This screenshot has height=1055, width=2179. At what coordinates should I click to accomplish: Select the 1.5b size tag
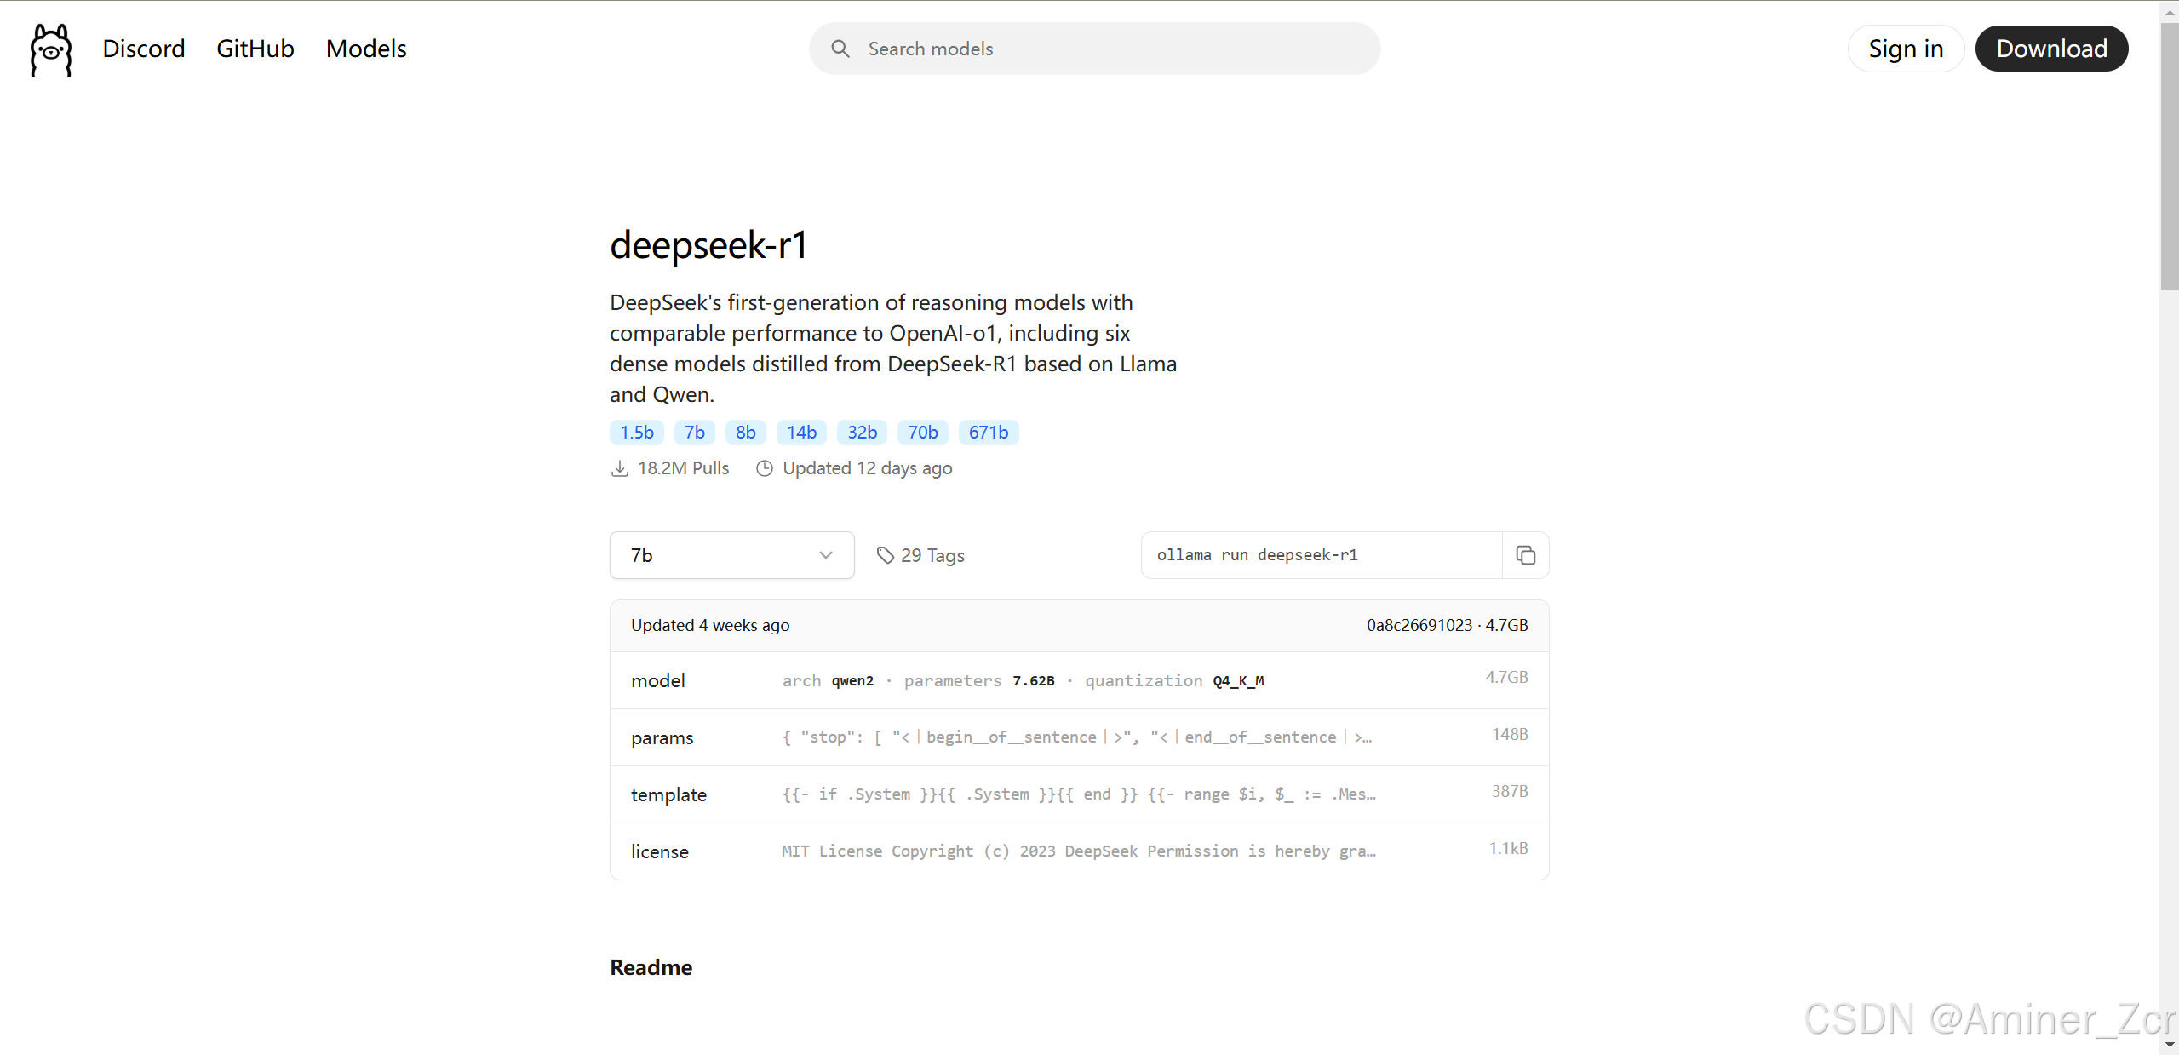(x=636, y=433)
